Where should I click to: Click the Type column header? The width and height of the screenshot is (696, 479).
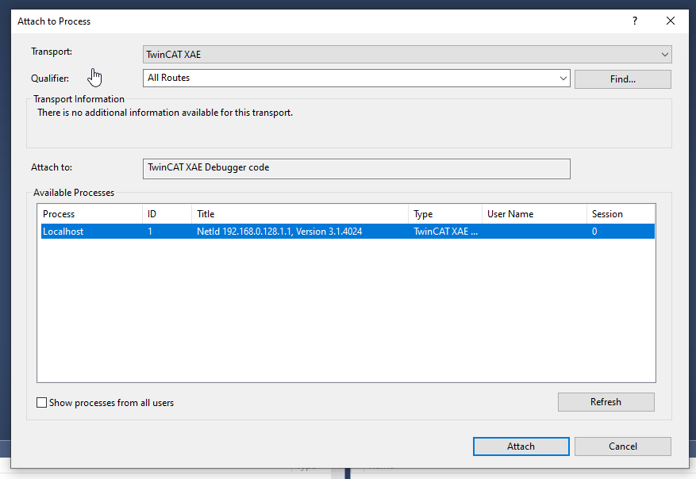click(x=444, y=214)
